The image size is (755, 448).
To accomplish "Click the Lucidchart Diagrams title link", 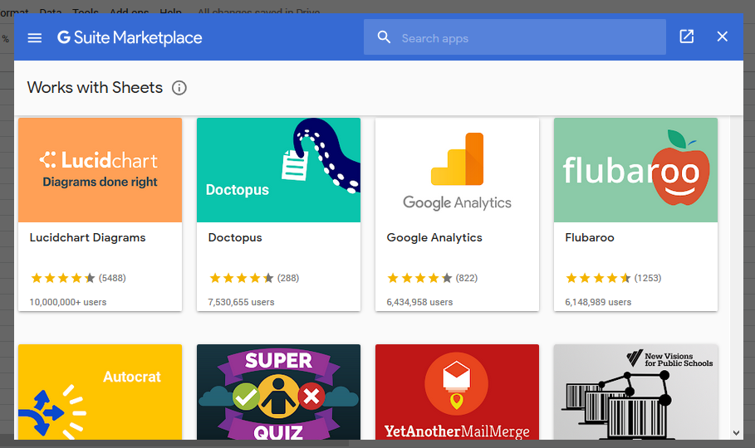I will [87, 238].
